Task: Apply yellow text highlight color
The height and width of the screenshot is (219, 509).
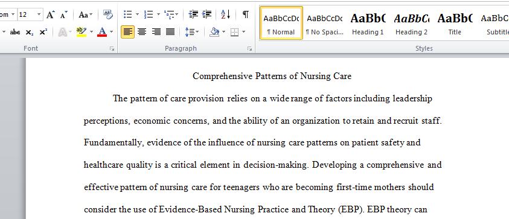Action: coord(81,32)
